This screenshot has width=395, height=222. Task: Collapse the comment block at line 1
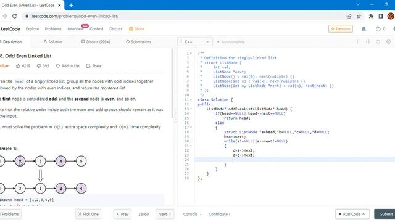(191, 54)
